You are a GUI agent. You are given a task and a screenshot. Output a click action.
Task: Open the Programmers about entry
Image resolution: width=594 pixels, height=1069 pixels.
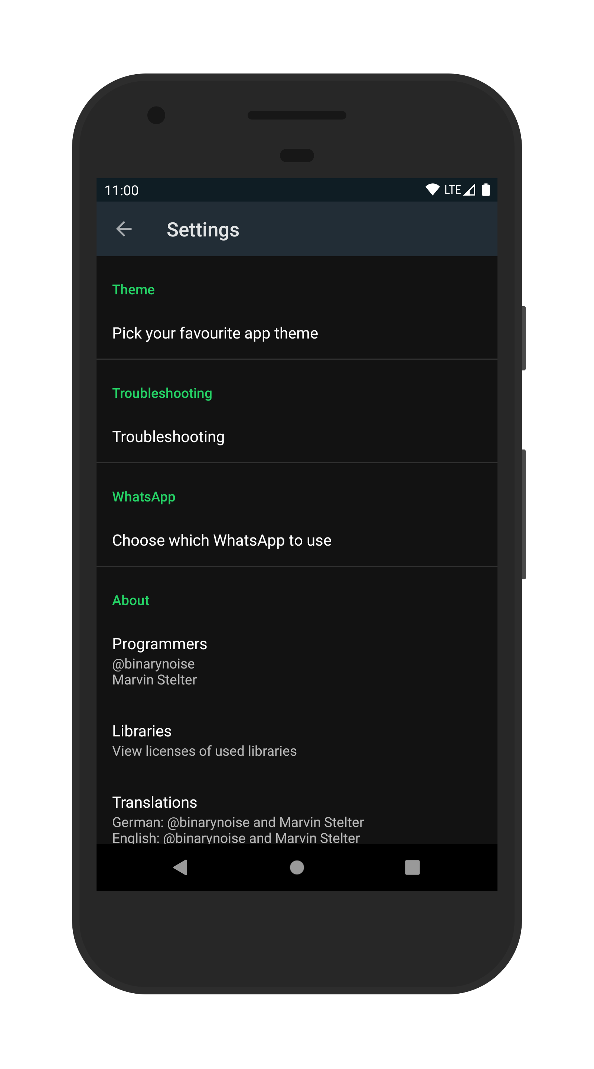[297, 661]
